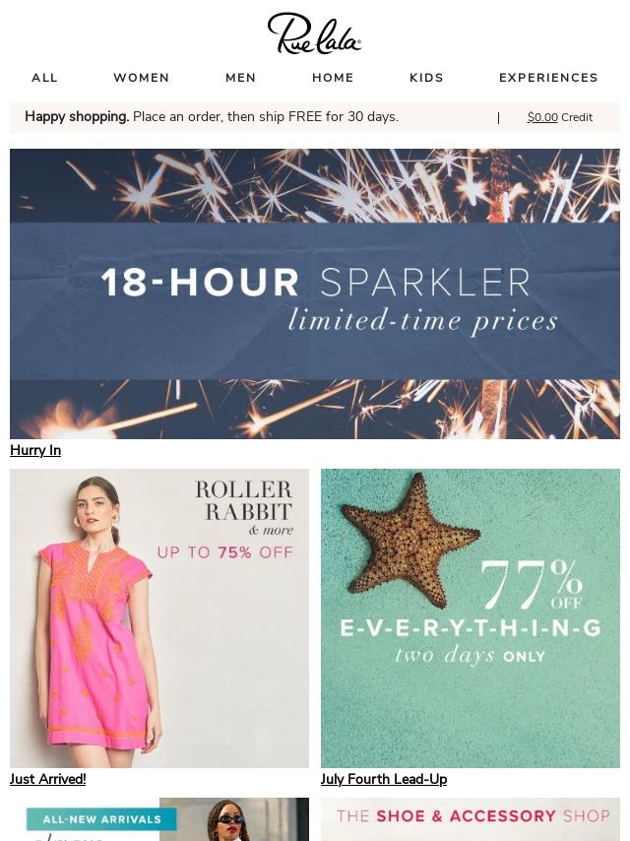Visit the EXPERIENCES section
This screenshot has height=841, width=630.
click(x=548, y=78)
